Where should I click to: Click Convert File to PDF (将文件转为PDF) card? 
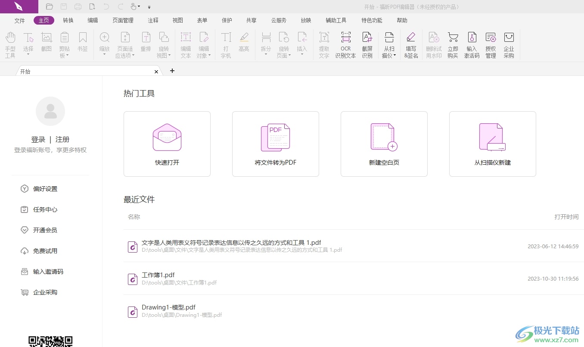point(276,144)
